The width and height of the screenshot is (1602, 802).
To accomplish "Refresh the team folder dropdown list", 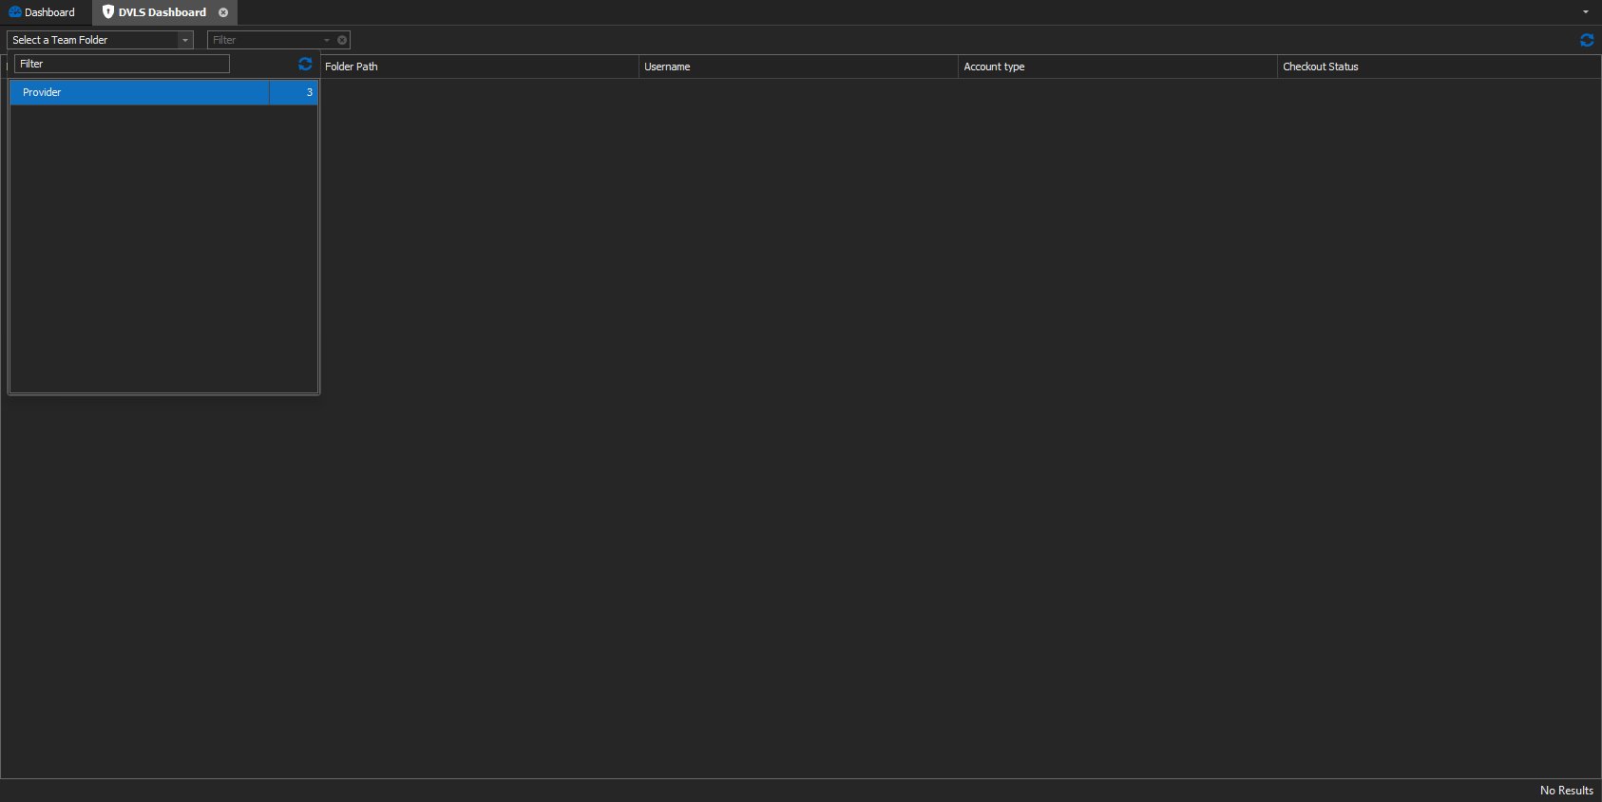I will tap(305, 64).
